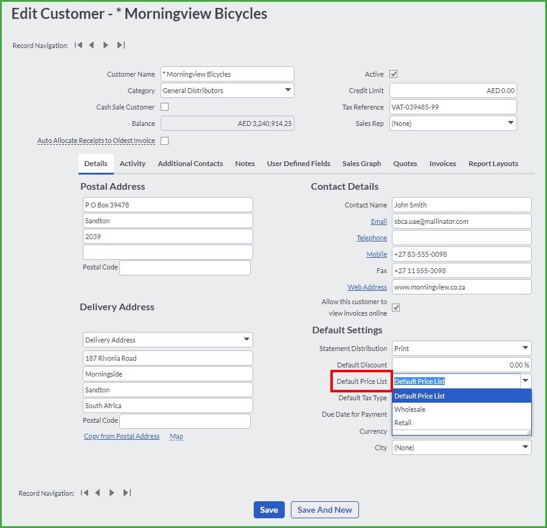Edit the Morningside delivery address line
The height and width of the screenshot is (528, 547).
pos(168,374)
